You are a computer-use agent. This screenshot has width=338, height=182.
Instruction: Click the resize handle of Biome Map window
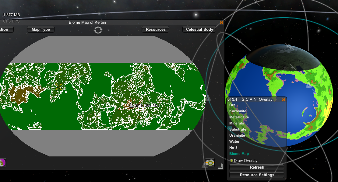click(x=220, y=166)
